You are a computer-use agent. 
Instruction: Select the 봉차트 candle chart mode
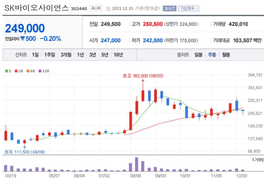coord(183,55)
